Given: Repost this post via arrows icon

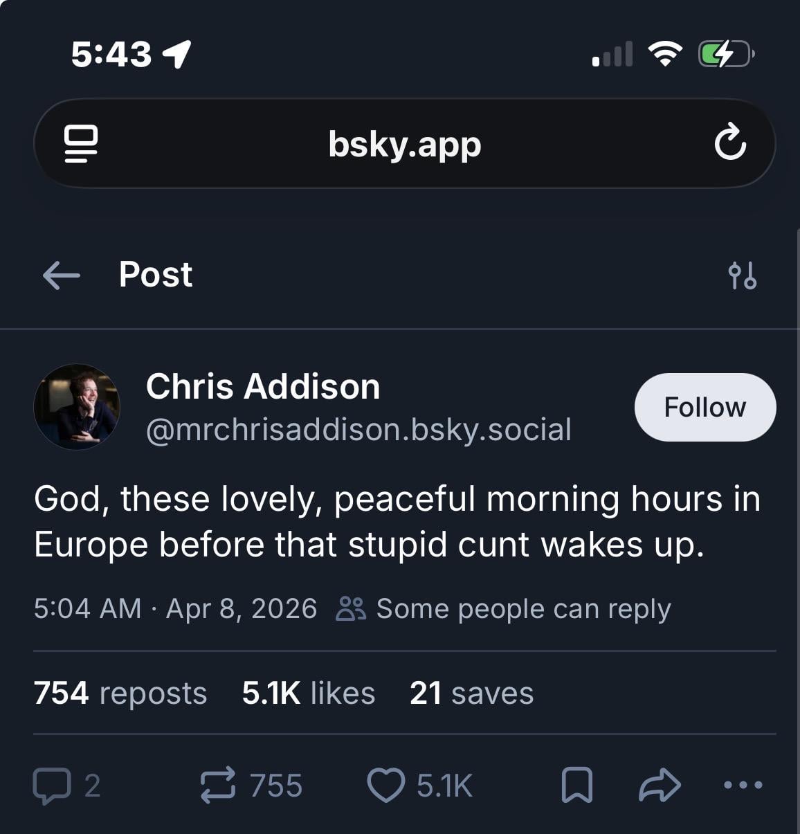Looking at the screenshot, I should (218, 786).
